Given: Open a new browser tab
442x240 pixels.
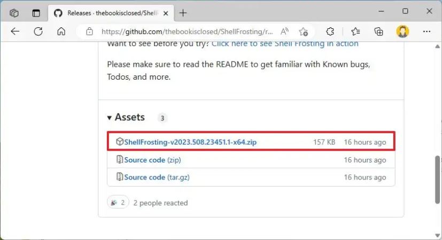Looking at the screenshot, I should (183, 12).
